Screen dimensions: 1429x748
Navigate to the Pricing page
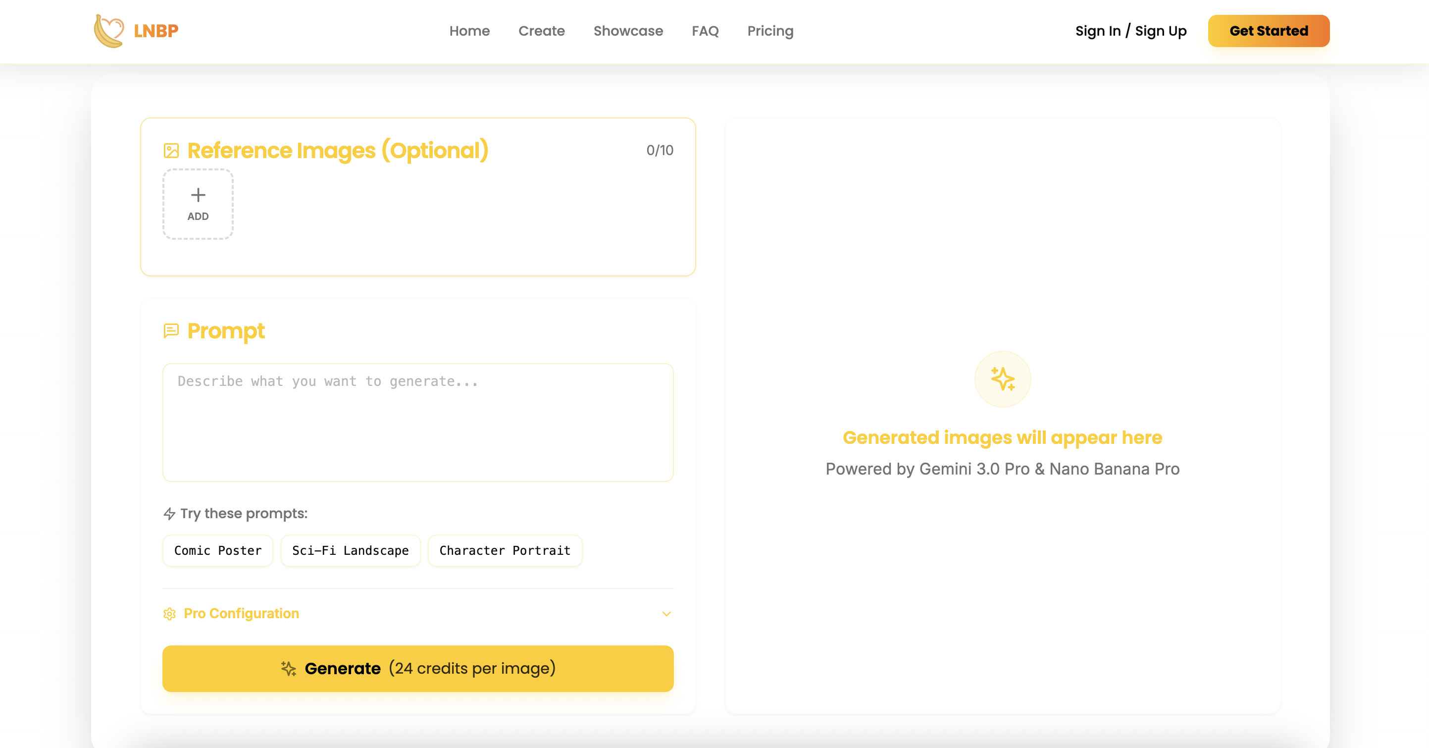(x=770, y=31)
